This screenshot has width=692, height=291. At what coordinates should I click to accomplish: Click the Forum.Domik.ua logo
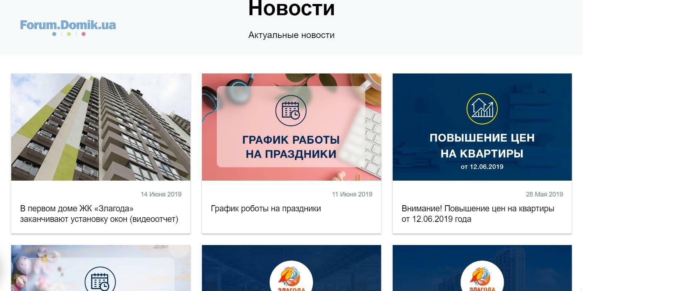pos(68,28)
